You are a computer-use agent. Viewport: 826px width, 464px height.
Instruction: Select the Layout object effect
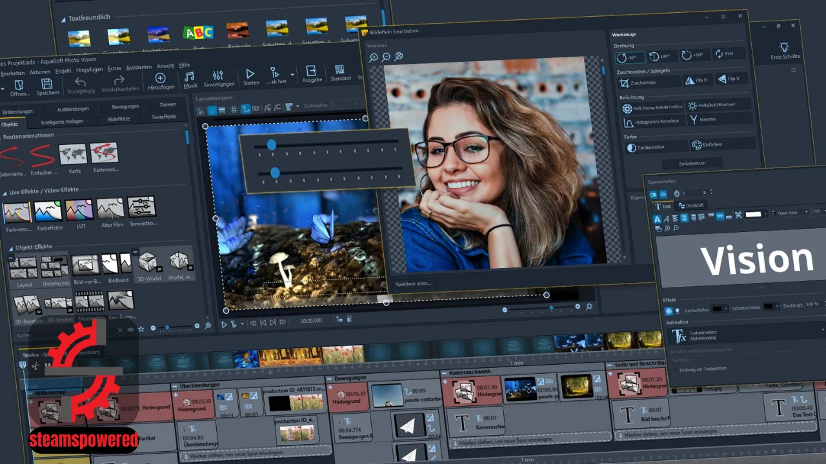click(x=23, y=267)
